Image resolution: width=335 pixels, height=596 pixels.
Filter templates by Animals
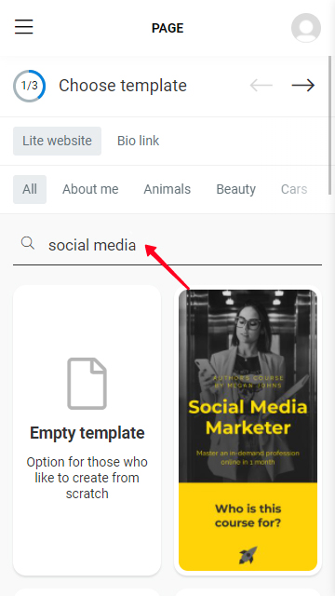167,189
